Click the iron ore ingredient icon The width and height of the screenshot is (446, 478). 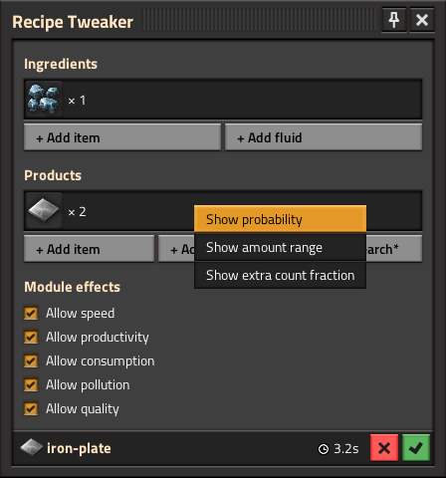point(44,100)
